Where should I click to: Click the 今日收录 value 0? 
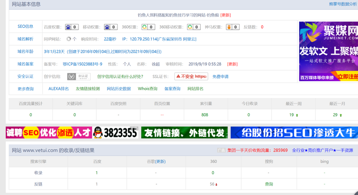(x=249, y=115)
